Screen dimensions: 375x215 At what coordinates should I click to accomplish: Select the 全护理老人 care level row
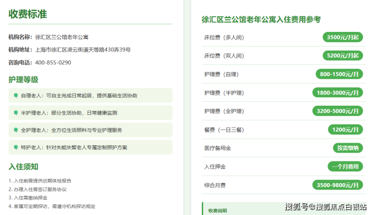(90, 130)
